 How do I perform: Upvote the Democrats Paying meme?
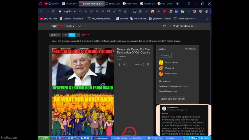click(x=119, y=64)
